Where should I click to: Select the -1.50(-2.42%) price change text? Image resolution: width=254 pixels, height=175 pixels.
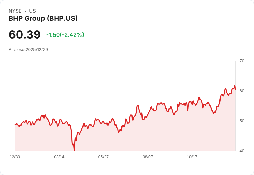(65, 35)
